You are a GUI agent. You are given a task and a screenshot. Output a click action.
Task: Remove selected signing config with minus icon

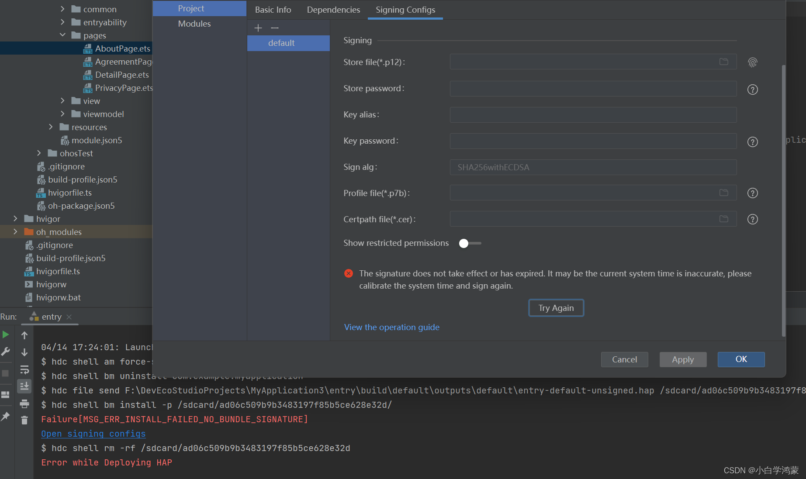click(x=274, y=28)
